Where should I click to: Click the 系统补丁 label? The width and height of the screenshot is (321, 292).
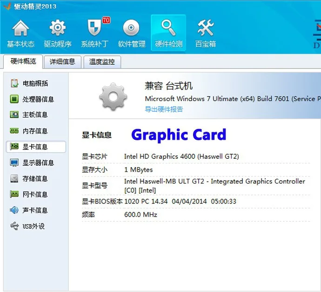point(94,44)
